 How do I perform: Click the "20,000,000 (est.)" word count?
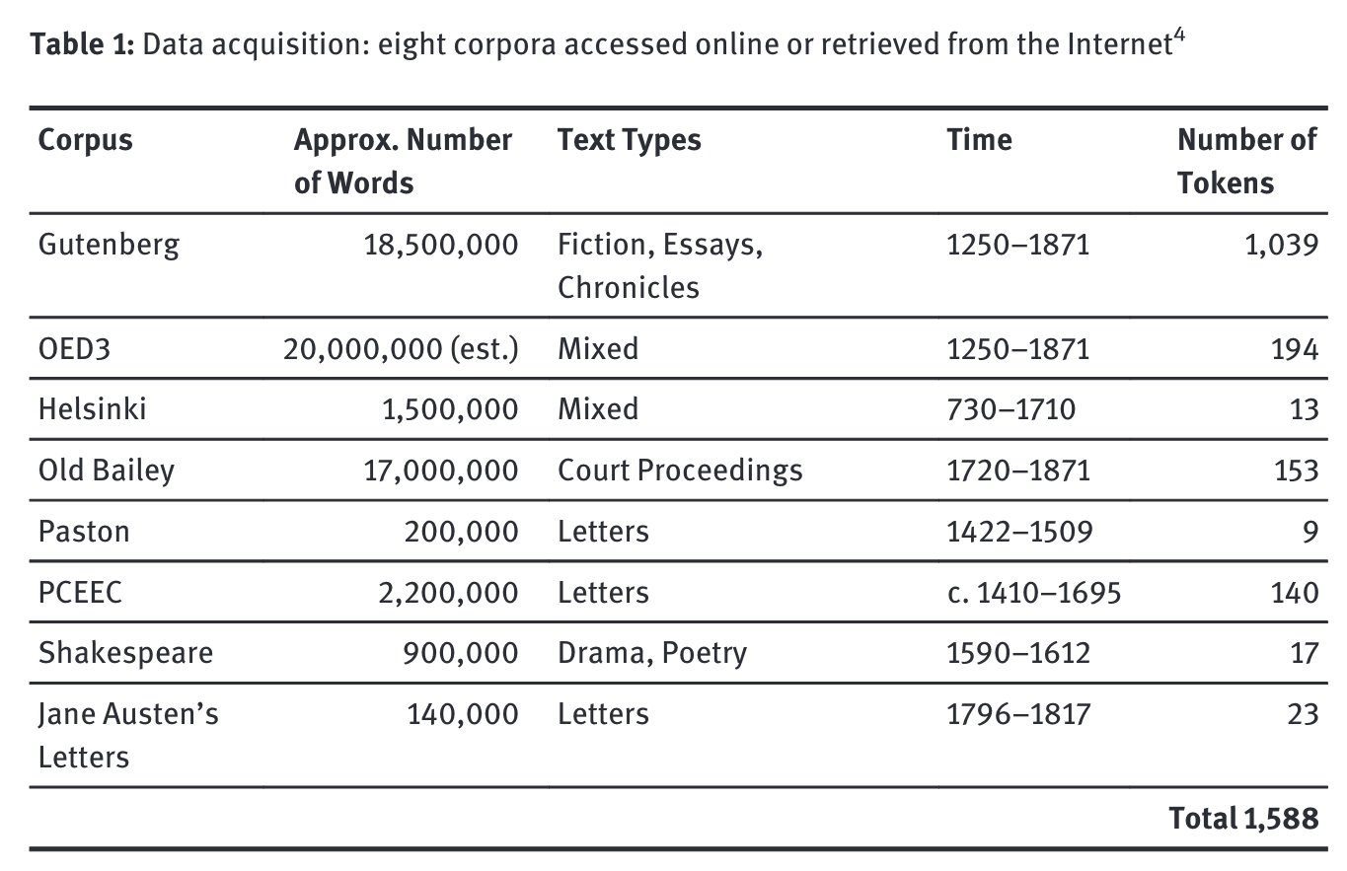[x=401, y=348]
